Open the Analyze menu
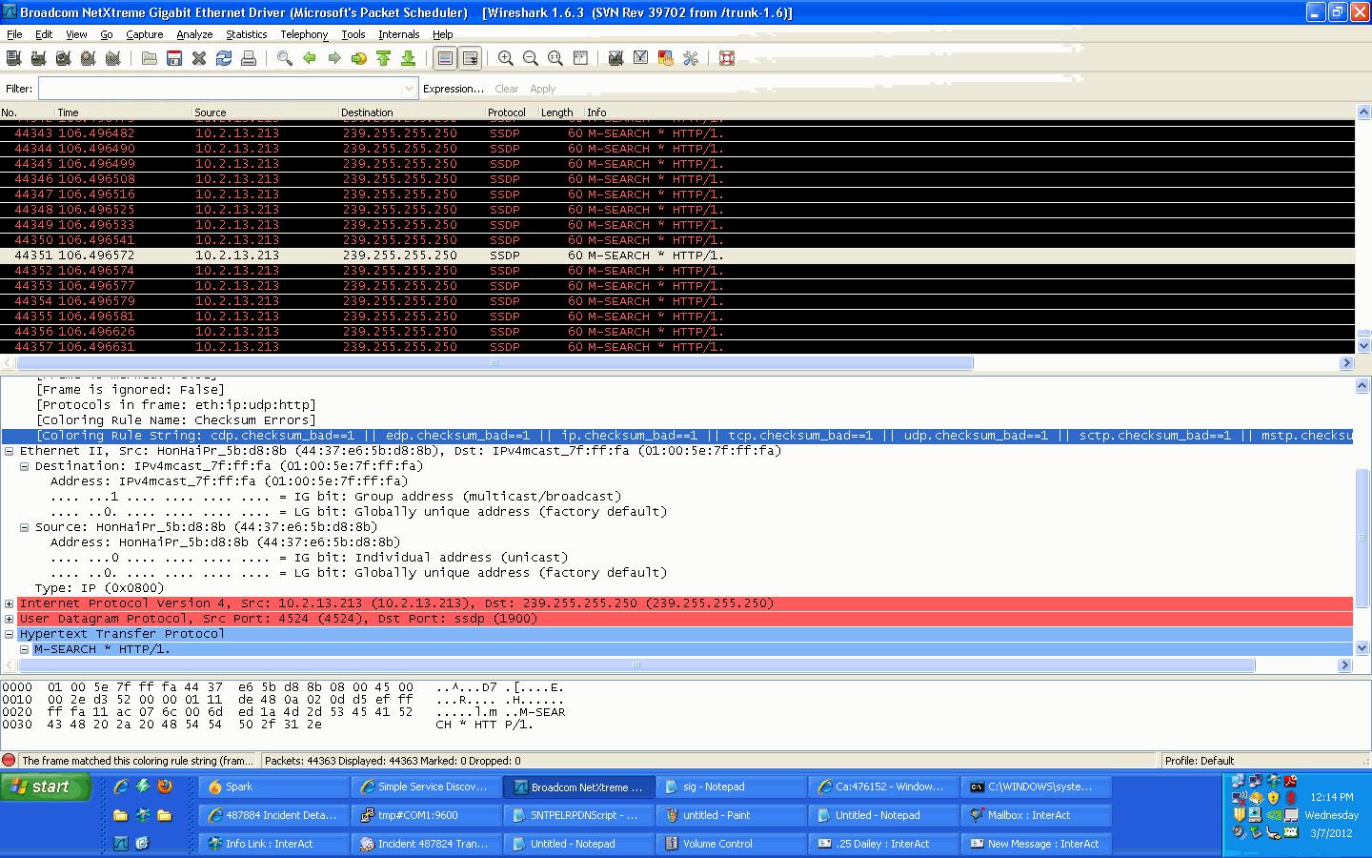This screenshot has width=1372, height=858. tap(194, 34)
